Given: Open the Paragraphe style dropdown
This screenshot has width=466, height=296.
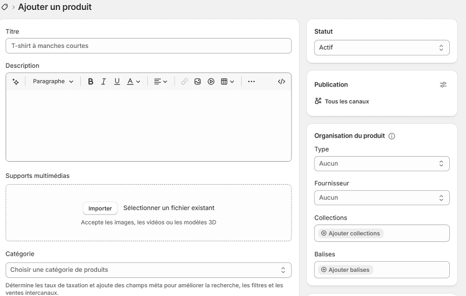Looking at the screenshot, I should pos(53,81).
